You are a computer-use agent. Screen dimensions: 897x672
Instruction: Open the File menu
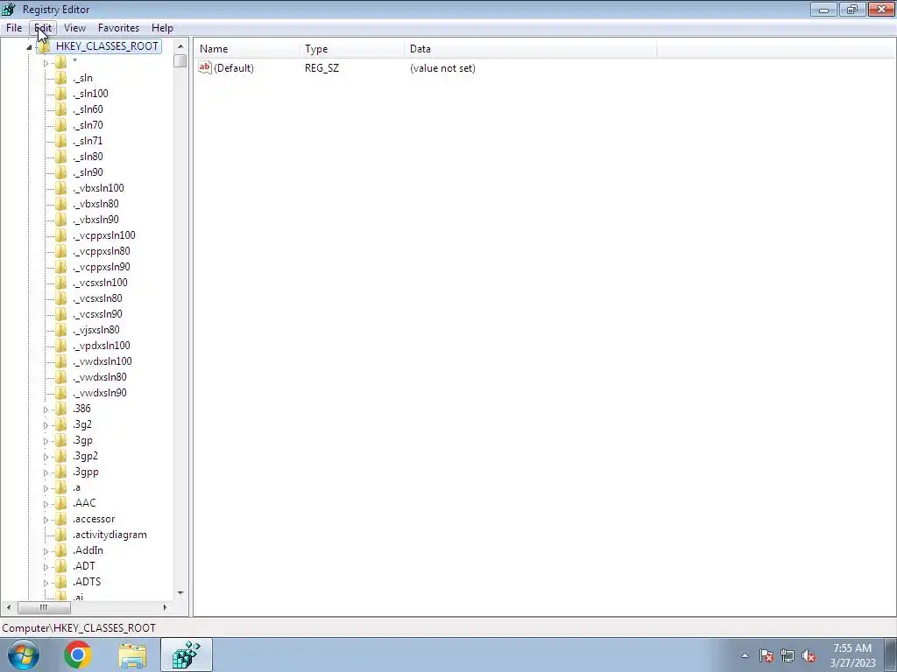click(x=14, y=27)
